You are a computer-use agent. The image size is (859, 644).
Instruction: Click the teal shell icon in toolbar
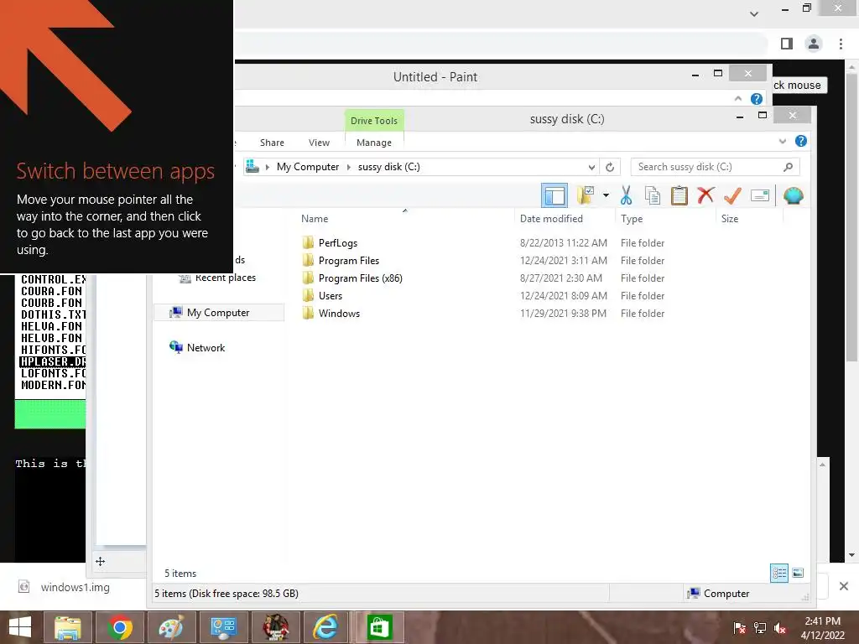pyautogui.click(x=794, y=195)
